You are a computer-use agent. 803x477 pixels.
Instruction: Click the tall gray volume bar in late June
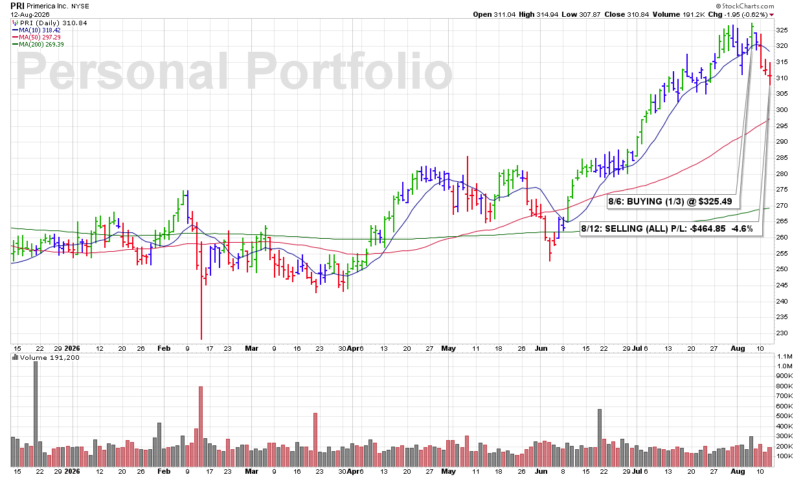(x=600, y=438)
